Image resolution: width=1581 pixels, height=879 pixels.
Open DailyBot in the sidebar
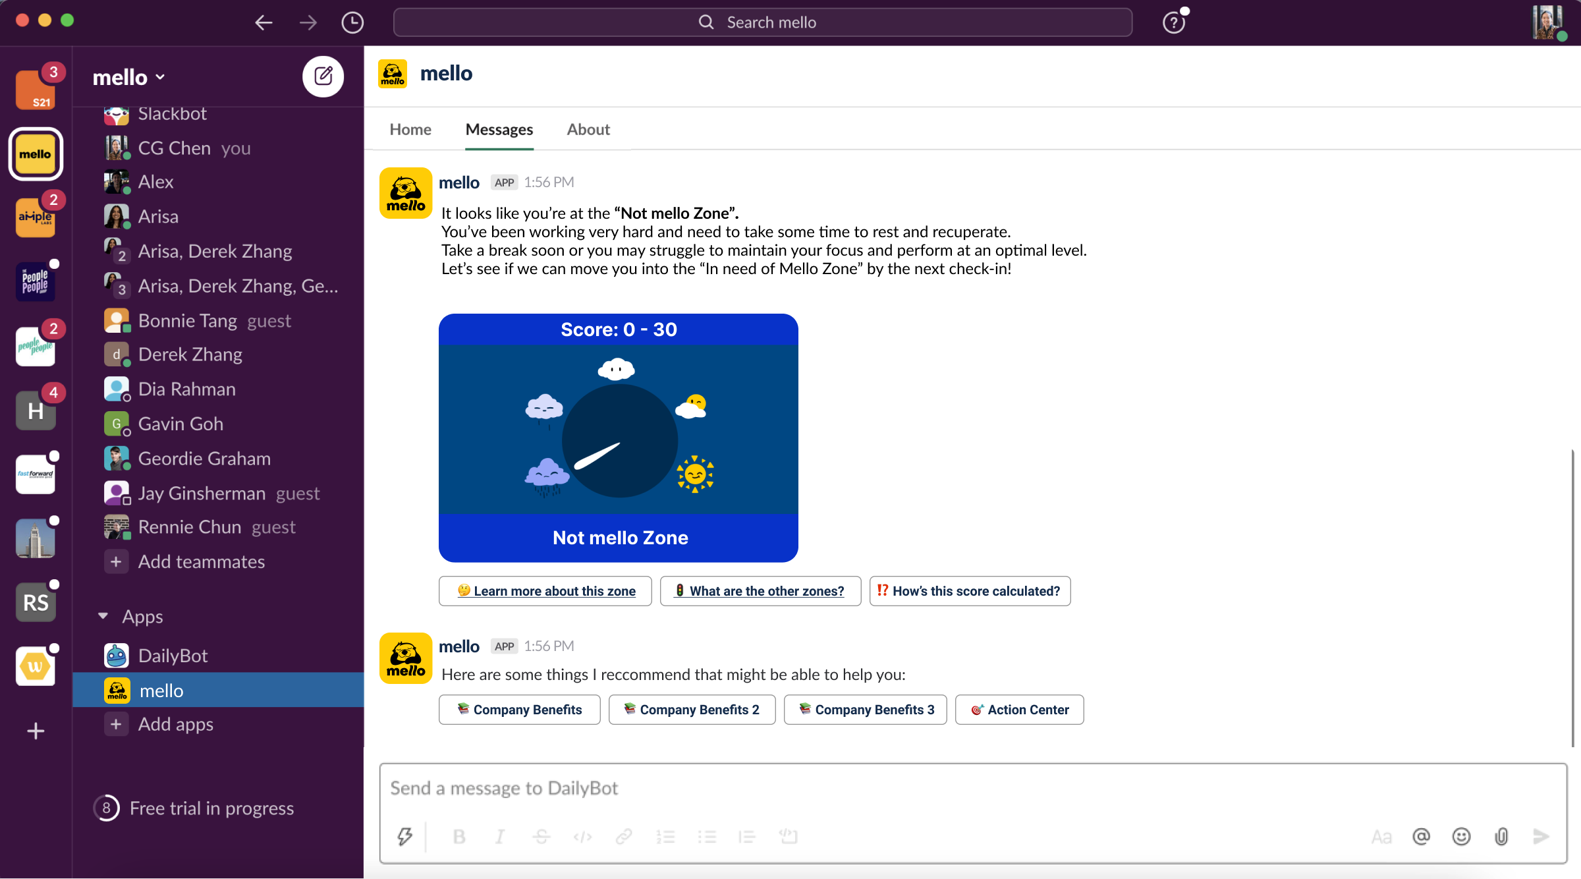tap(218, 656)
